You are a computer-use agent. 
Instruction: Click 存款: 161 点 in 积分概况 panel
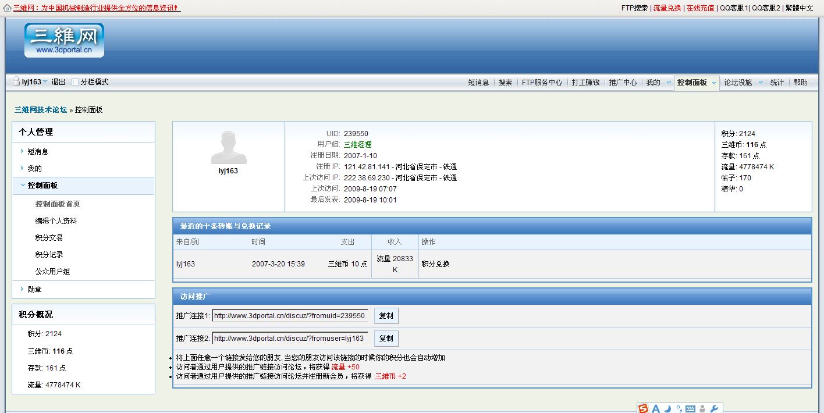(x=47, y=368)
